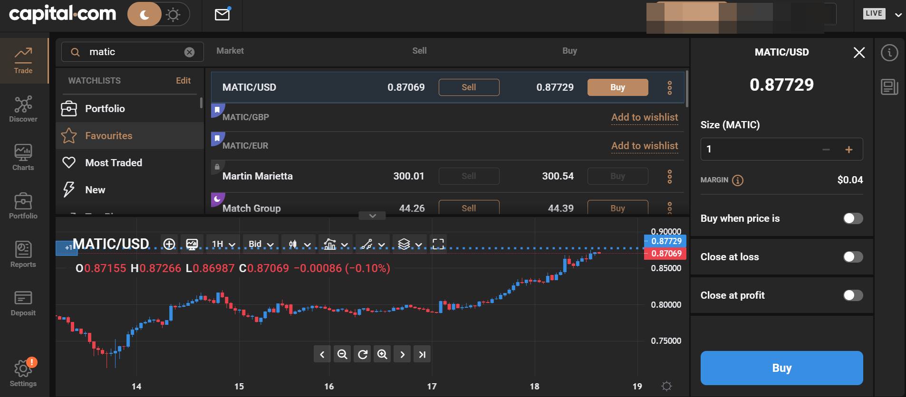Add chart comparison with plus circle icon
Viewport: 906px width, 397px height.
(169, 244)
